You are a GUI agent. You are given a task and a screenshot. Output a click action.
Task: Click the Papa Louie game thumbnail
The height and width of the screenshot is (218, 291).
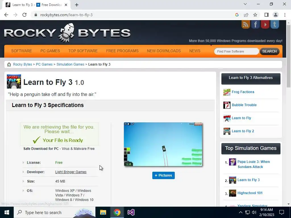point(232,162)
